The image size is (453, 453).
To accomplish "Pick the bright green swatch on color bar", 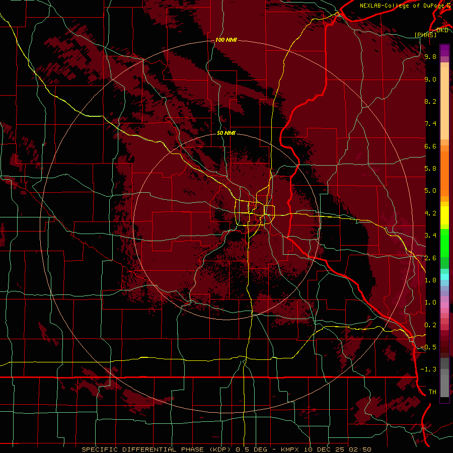I will coord(444,243).
